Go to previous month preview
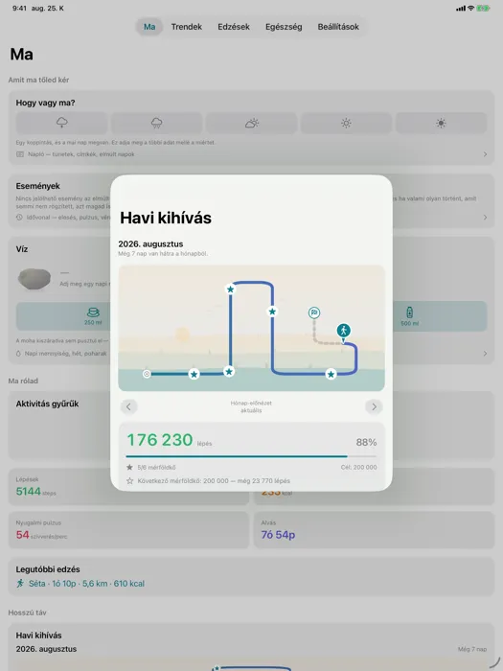This screenshot has width=503, height=671. point(128,406)
